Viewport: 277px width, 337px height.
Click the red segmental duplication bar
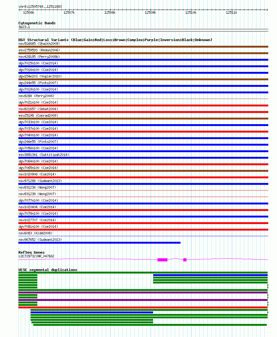[143, 307]
